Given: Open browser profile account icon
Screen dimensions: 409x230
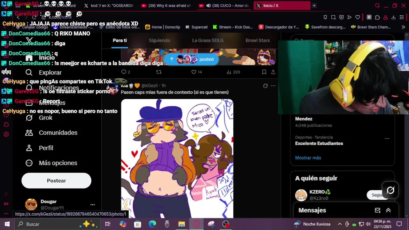Looking at the screenshot, I should point(385,17).
